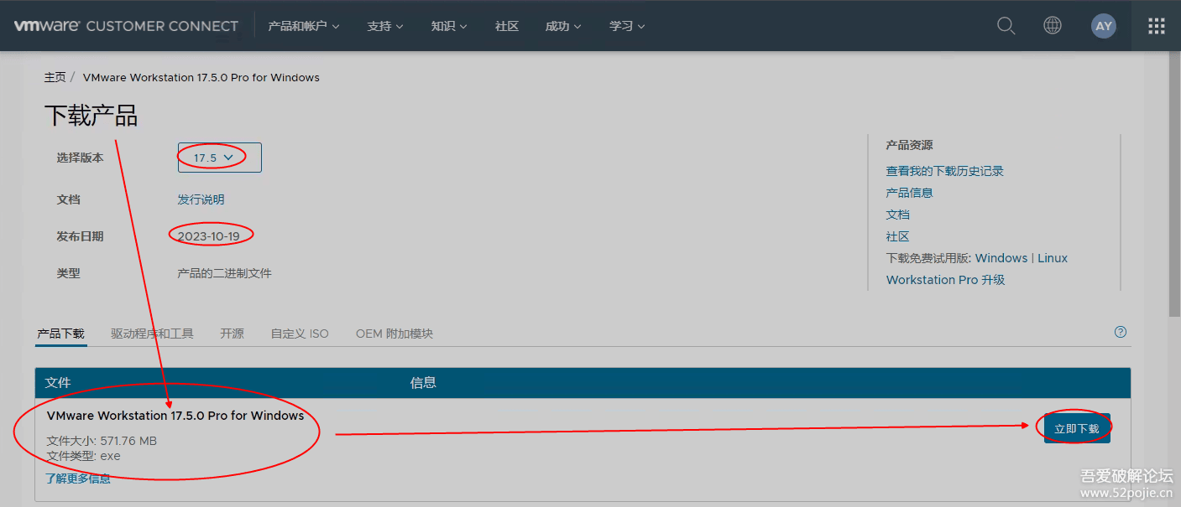Open the search using the magnifier icon
The image size is (1181, 507).
click(x=1006, y=25)
